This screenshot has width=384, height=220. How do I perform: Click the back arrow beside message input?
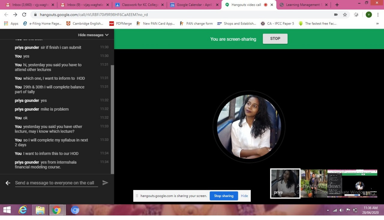[8, 183]
